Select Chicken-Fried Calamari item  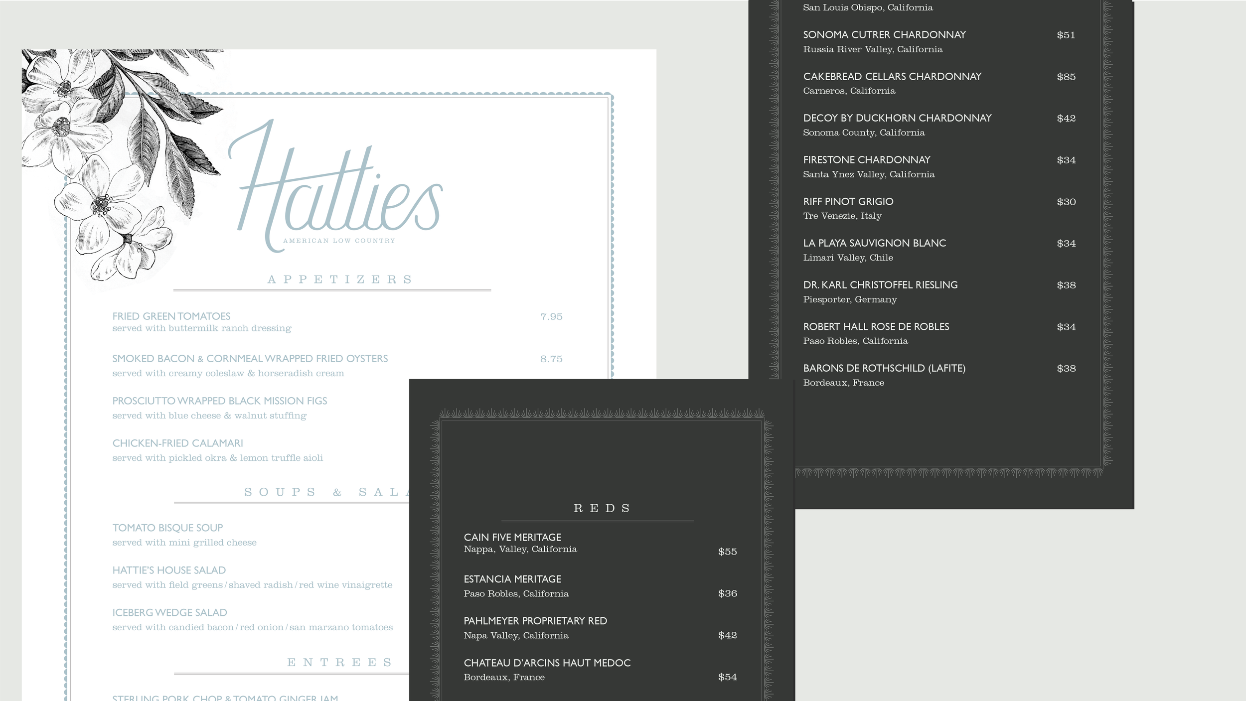pos(177,443)
